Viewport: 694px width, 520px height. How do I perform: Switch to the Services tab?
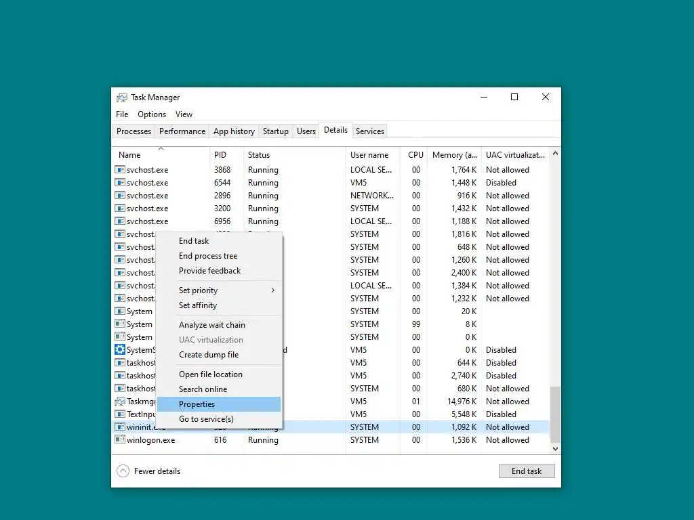pyautogui.click(x=369, y=131)
